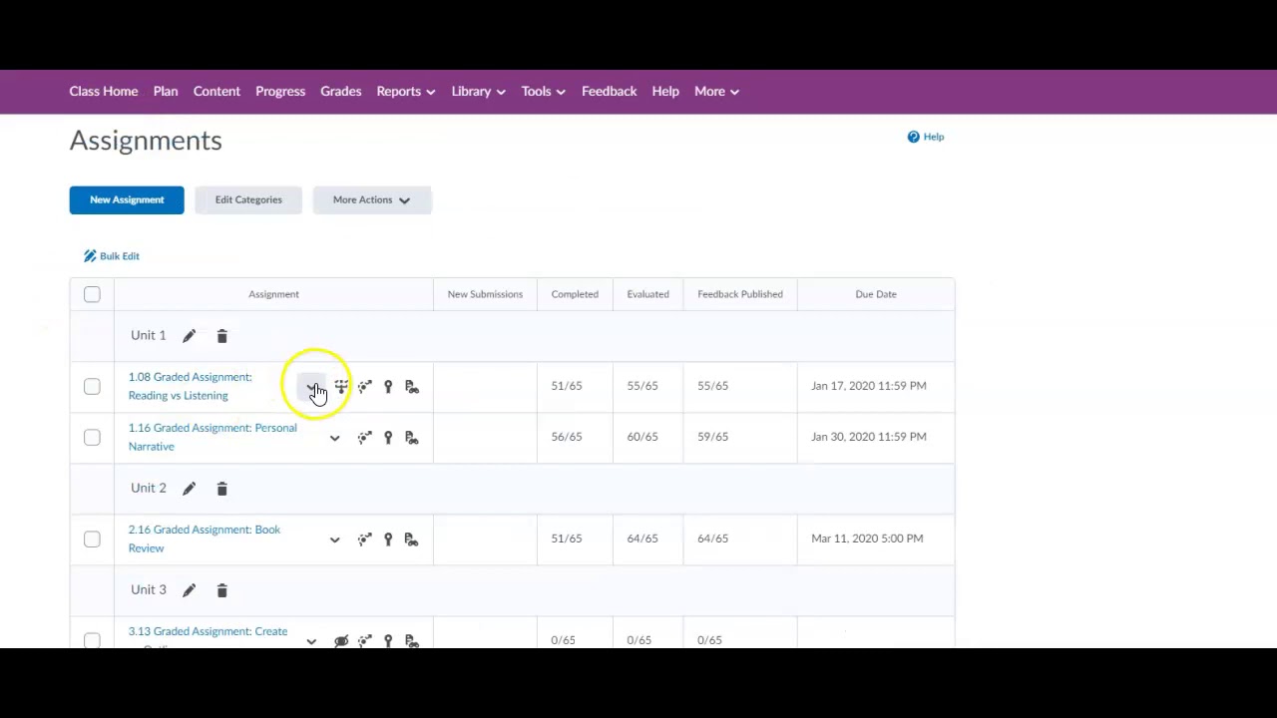The width and height of the screenshot is (1277, 718).
Task: Click the dotted-arrow icon on 1.16 Personal Narrative row
Action: [364, 438]
